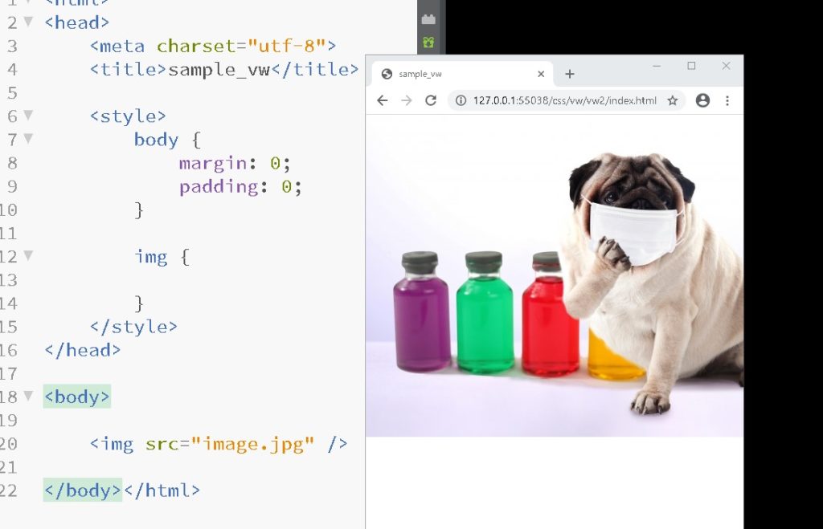Click the address bar URL field
This screenshot has height=529, width=823.
[564, 100]
